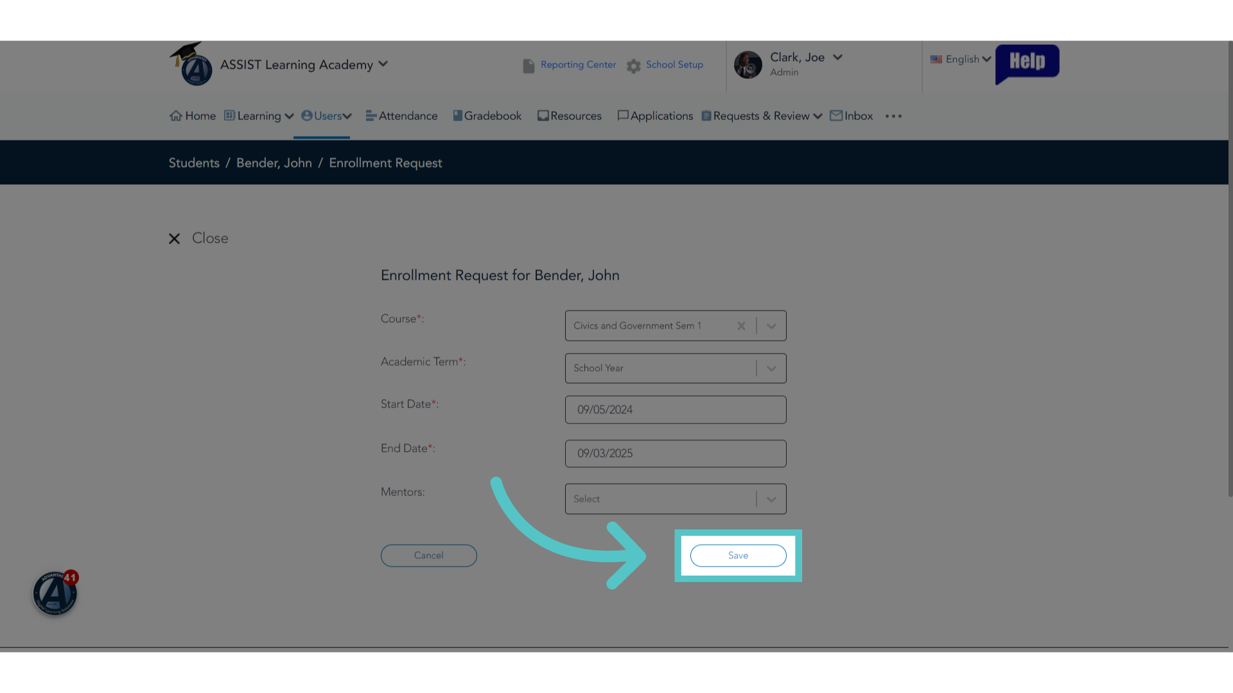Open the Attendance page

tap(402, 116)
